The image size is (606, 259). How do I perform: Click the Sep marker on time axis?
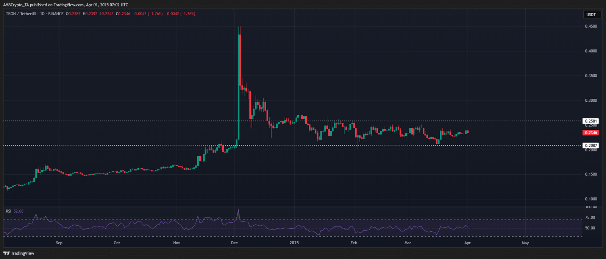pyautogui.click(x=59, y=243)
